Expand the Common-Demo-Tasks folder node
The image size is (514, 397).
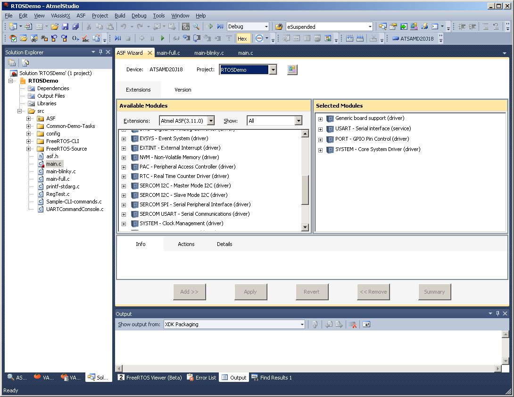click(28, 127)
